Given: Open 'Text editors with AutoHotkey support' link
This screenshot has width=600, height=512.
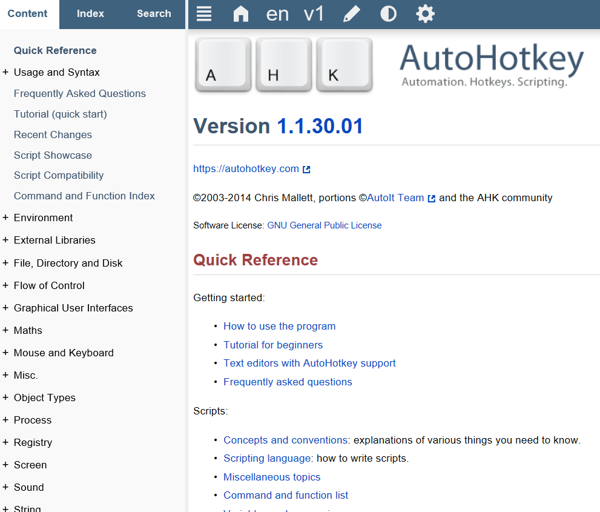Looking at the screenshot, I should tap(309, 363).
